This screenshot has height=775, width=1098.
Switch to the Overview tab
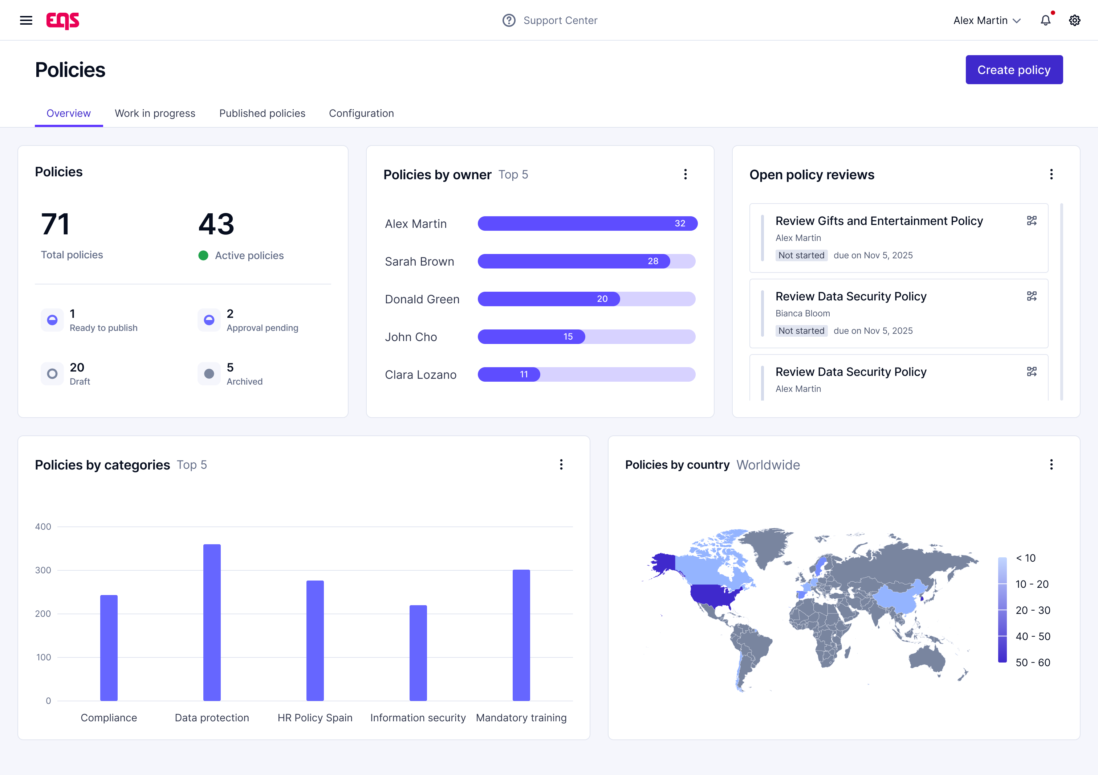pyautogui.click(x=68, y=113)
